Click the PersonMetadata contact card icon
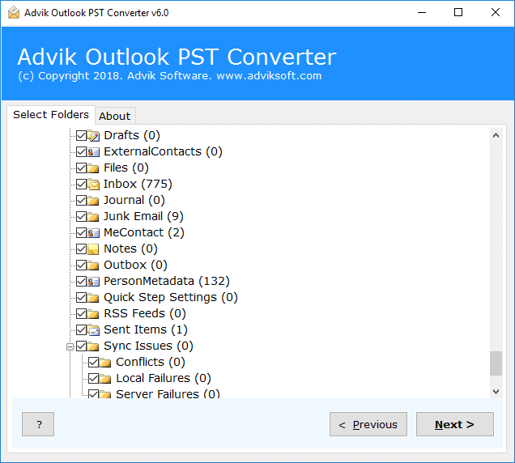This screenshot has height=463, width=515. point(93,282)
